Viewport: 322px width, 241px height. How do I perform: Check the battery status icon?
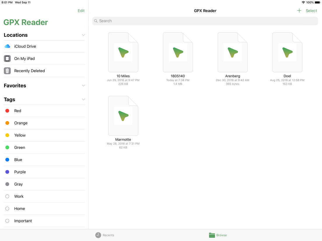pyautogui.click(x=318, y=2)
